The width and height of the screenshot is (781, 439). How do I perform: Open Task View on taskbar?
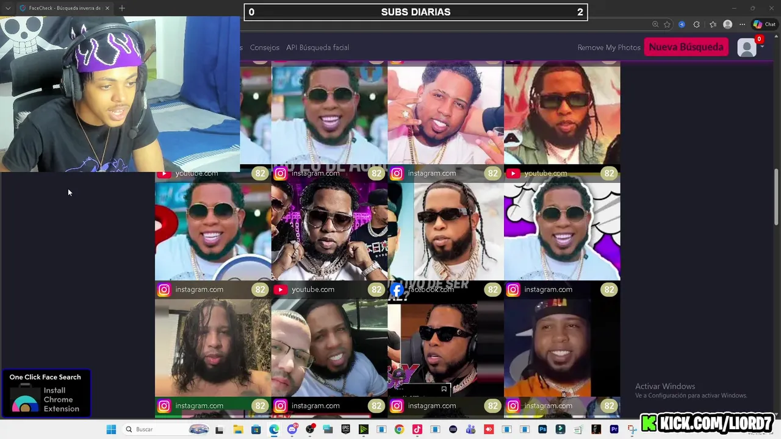click(219, 429)
